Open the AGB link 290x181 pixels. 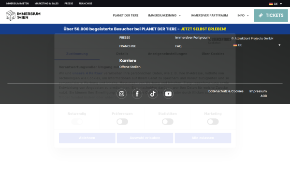(263, 96)
